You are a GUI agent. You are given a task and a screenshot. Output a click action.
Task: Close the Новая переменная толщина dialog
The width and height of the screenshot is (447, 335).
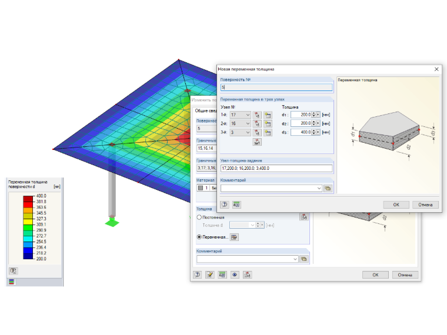pyautogui.click(x=436, y=69)
